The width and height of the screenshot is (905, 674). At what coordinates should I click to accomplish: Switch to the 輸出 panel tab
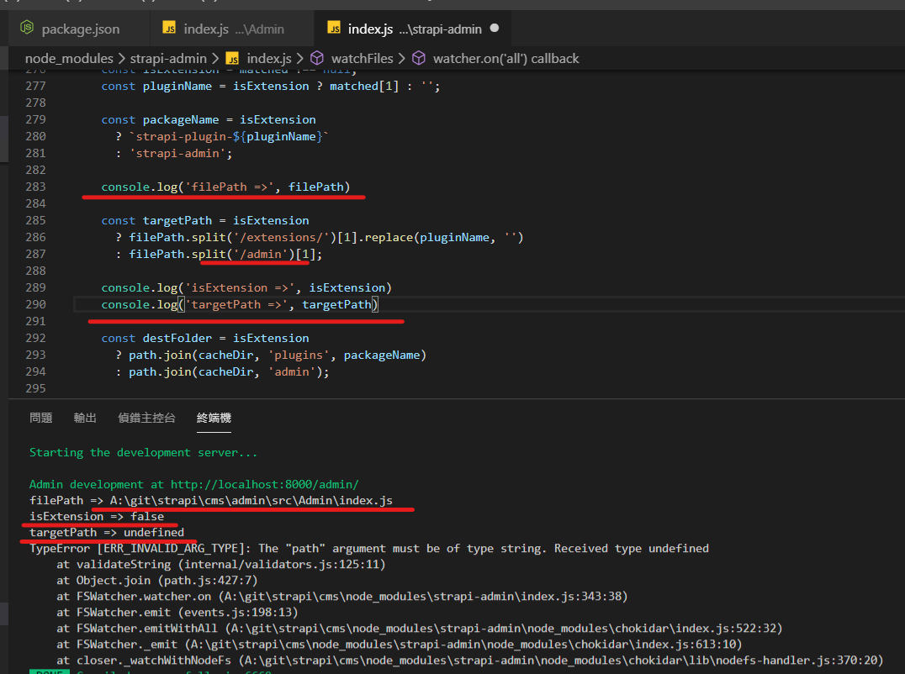point(84,418)
